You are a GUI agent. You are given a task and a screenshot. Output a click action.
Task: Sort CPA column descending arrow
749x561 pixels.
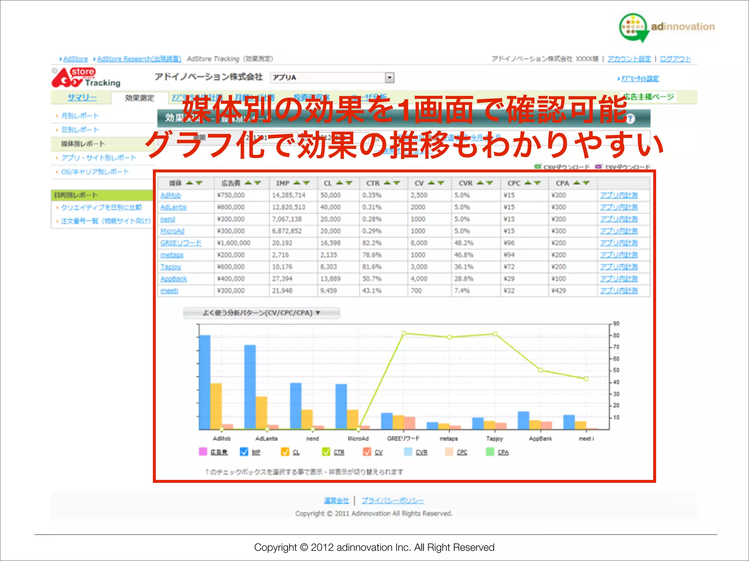(x=586, y=183)
